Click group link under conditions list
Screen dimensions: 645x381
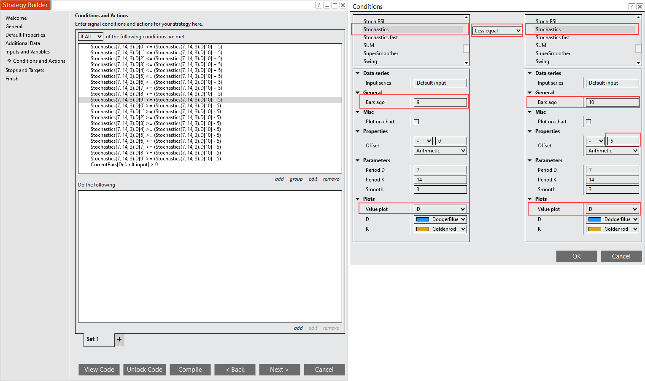(x=296, y=179)
